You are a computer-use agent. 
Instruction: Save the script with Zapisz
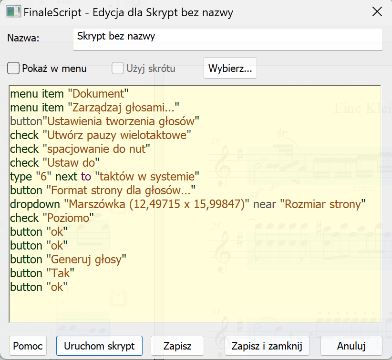177,346
